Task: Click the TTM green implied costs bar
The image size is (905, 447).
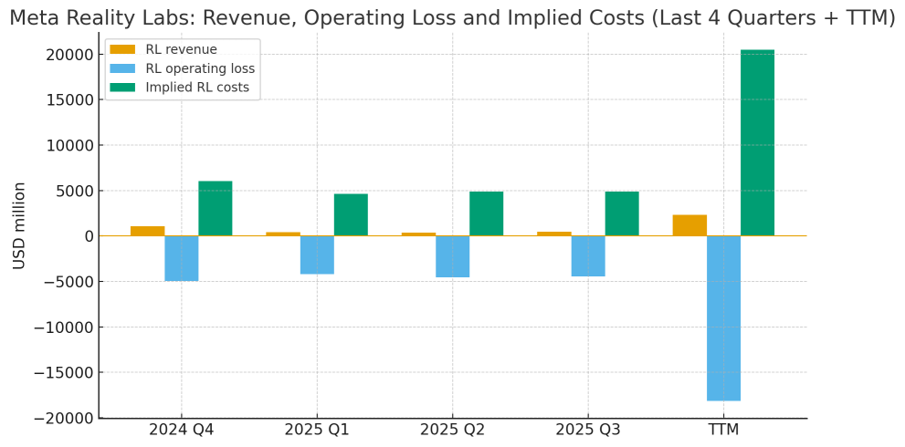Action: point(757,143)
